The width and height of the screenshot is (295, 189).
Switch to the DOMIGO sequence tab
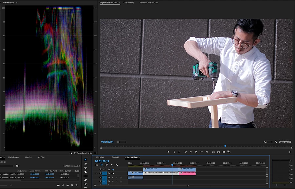coord(115,157)
